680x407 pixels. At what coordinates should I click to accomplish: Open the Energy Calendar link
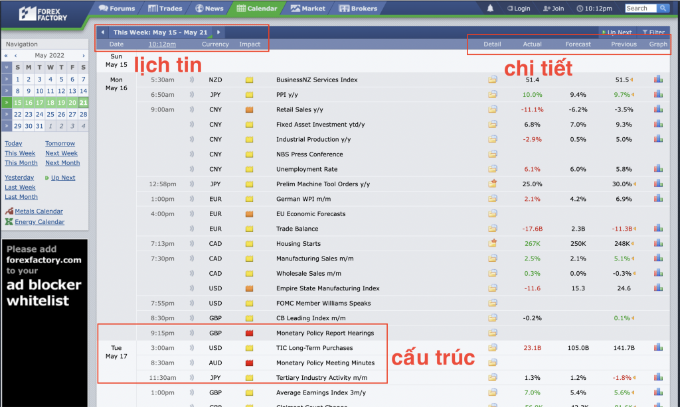click(39, 221)
